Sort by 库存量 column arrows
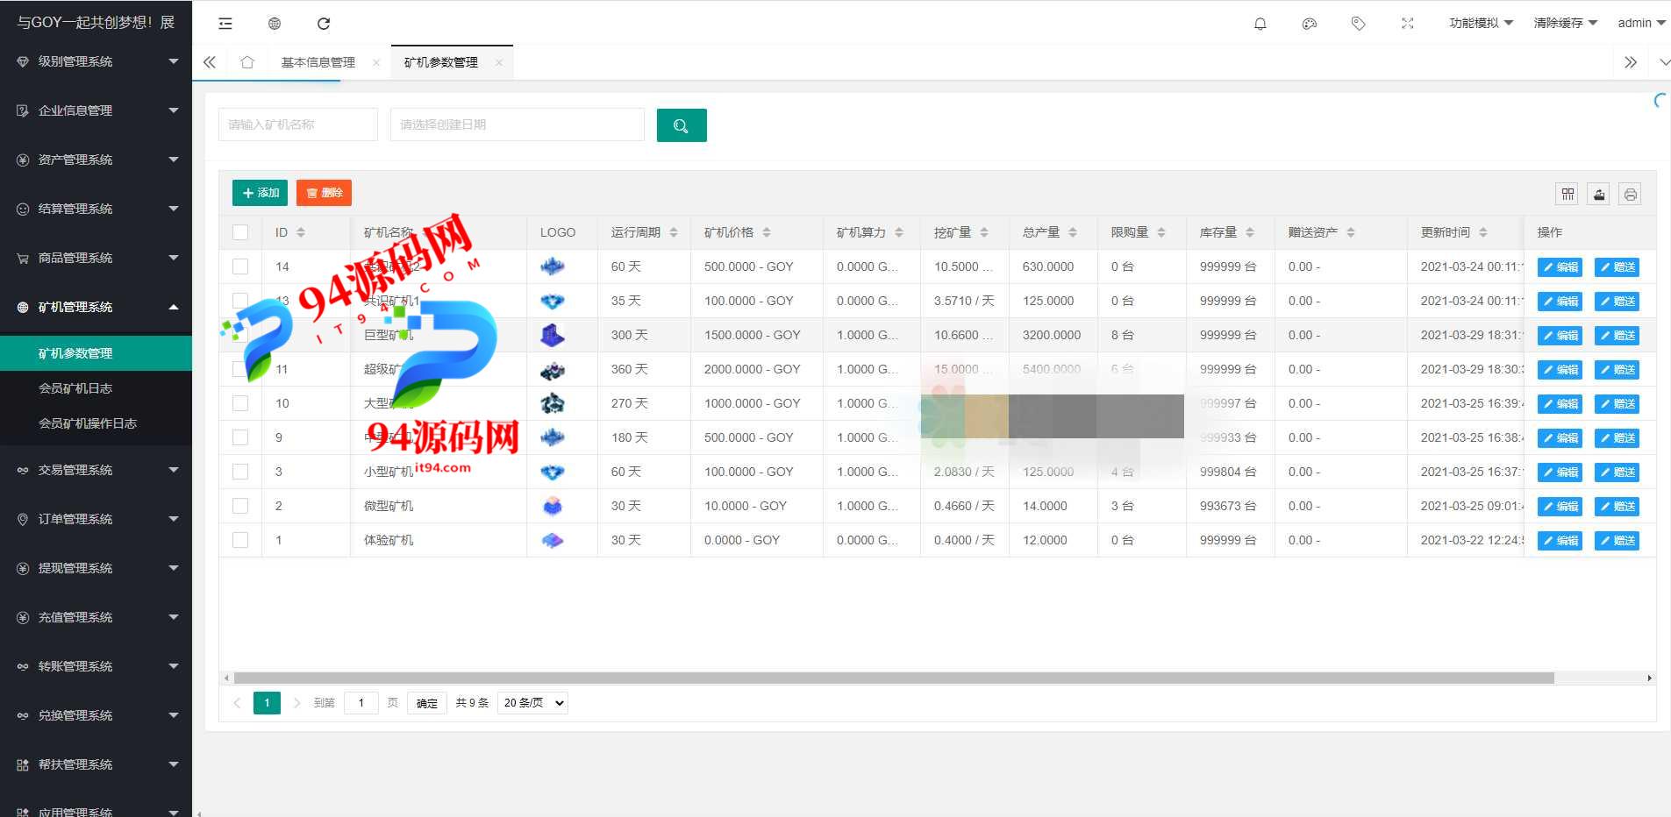The image size is (1671, 817). tap(1250, 232)
